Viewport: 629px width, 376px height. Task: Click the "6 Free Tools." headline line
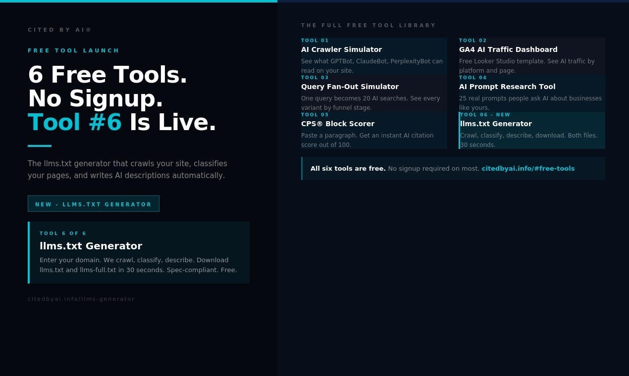[x=107, y=75]
